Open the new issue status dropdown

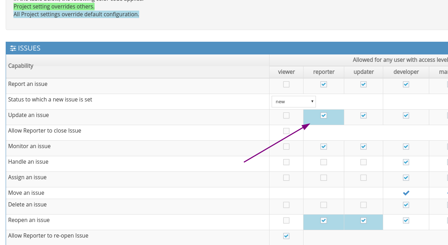coord(294,101)
